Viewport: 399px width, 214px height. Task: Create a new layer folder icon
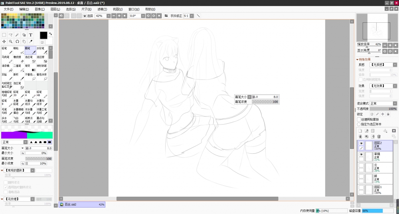373,131
